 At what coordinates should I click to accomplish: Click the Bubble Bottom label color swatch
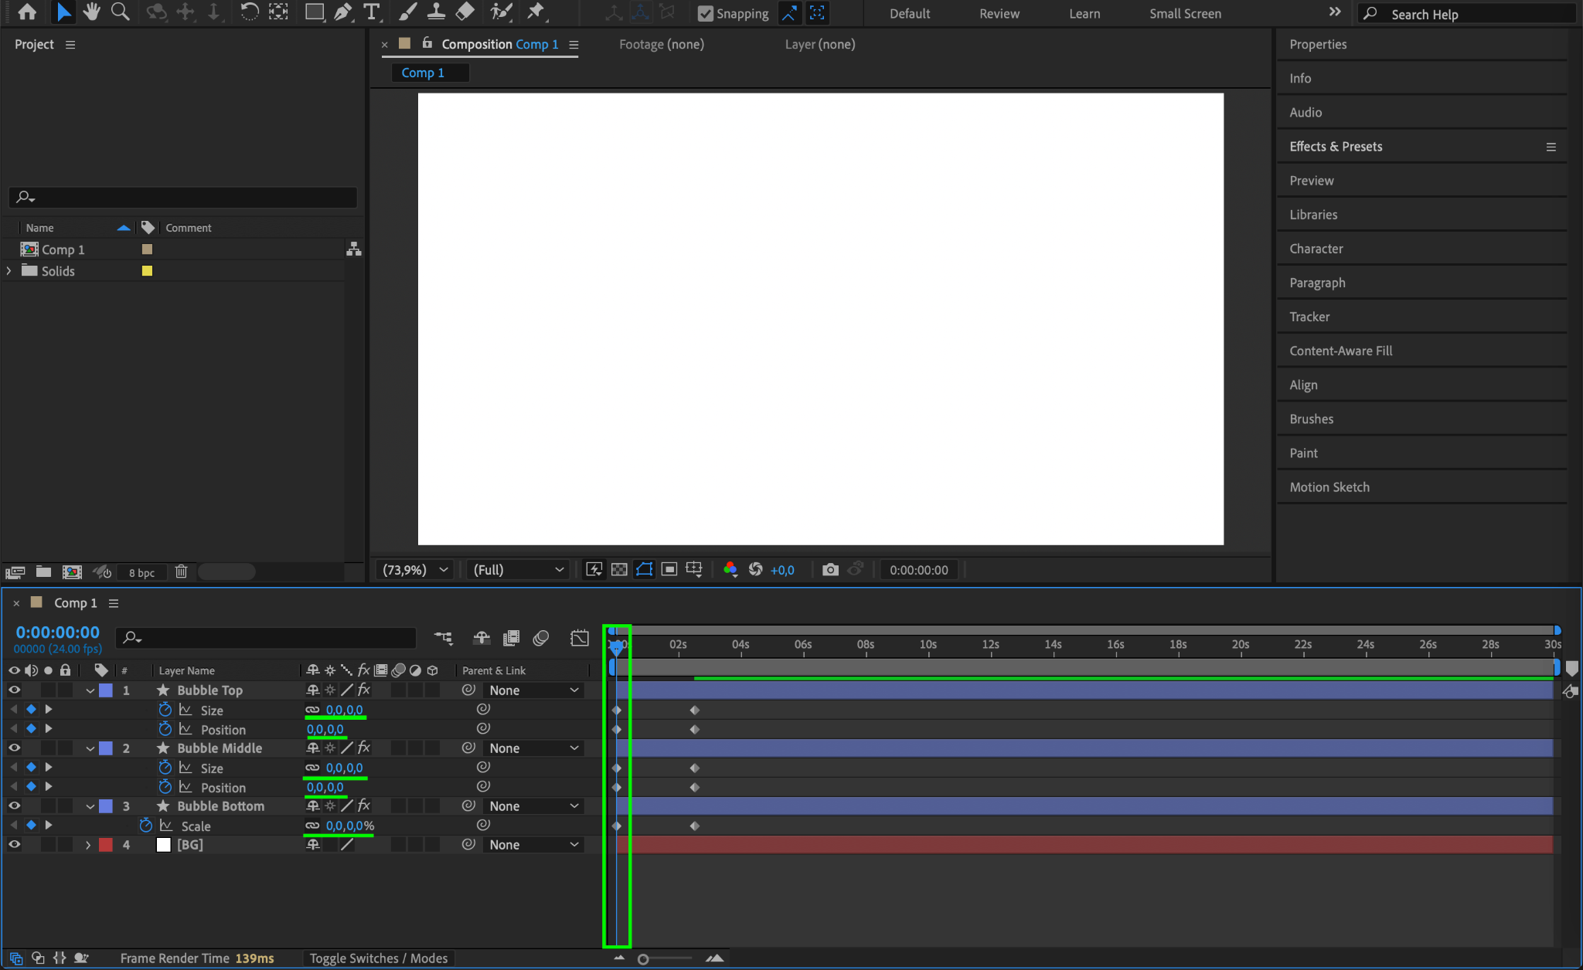(106, 806)
